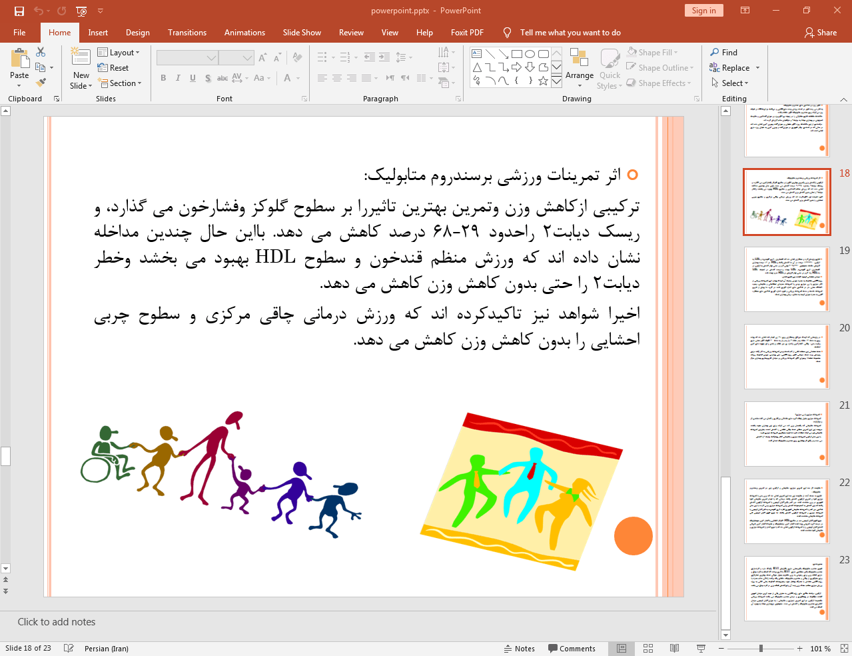
Task: Click Start From Beginning icon in quick access toolbar
Action: (x=81, y=11)
